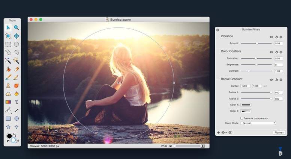
Task: Select the Gradient tool
Action: (x=8, y=102)
